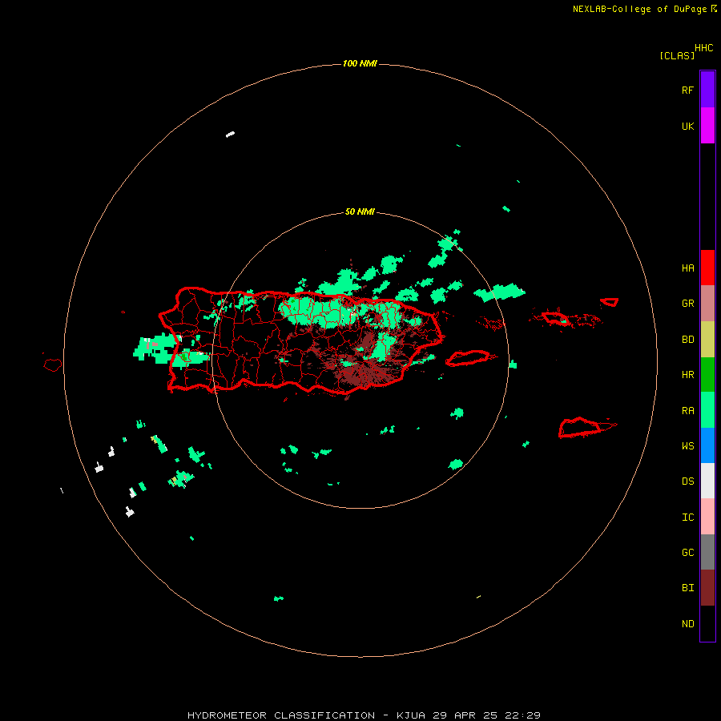Click the HR legend label

687,375
